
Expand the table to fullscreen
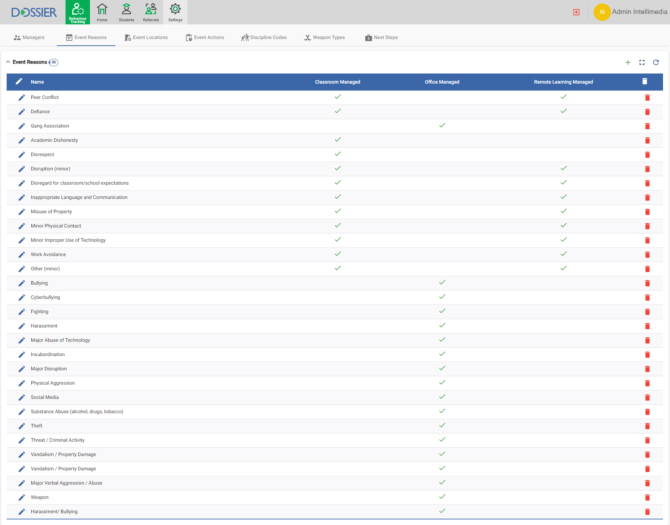click(x=642, y=62)
